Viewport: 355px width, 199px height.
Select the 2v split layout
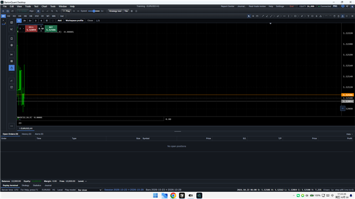pyautogui.click(x=30, y=20)
